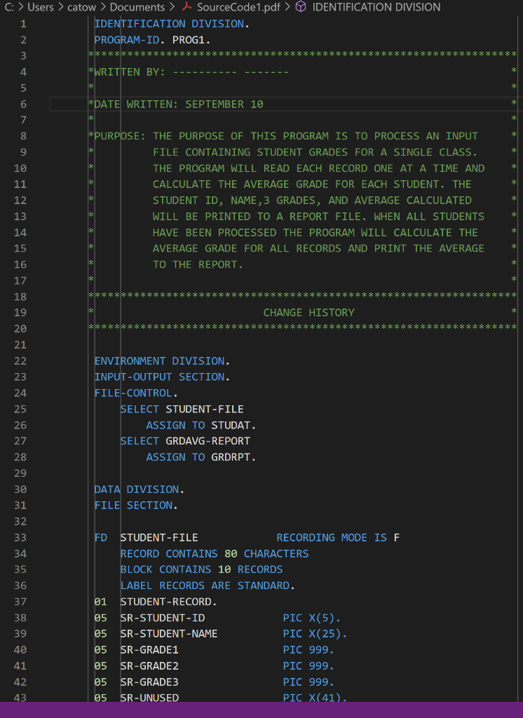523x718 pixels.
Task: Click 'PIC X(25)' on line 39
Action: pyautogui.click(x=313, y=634)
